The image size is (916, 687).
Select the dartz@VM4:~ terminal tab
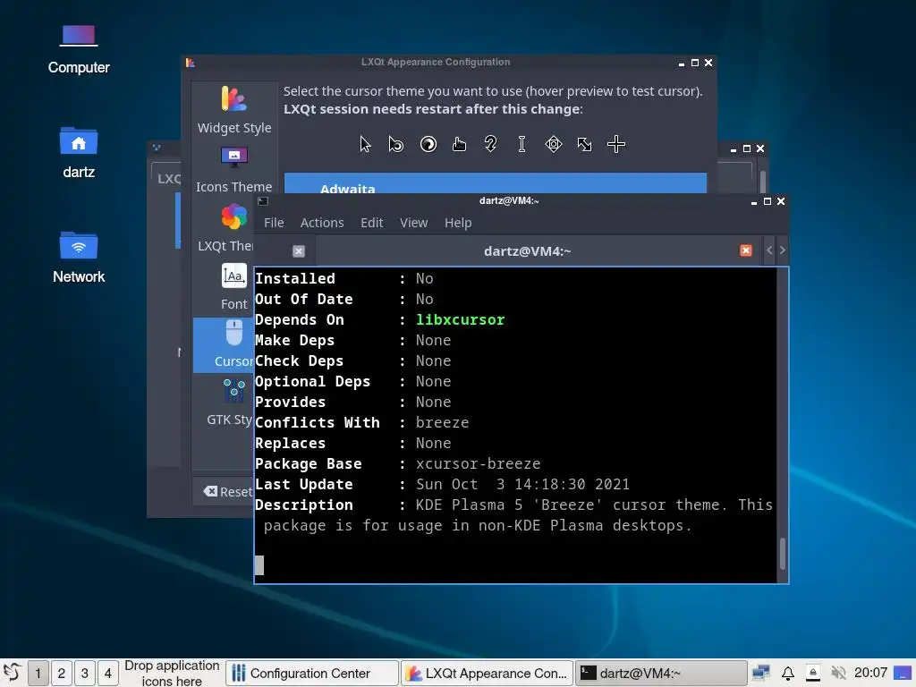[527, 251]
